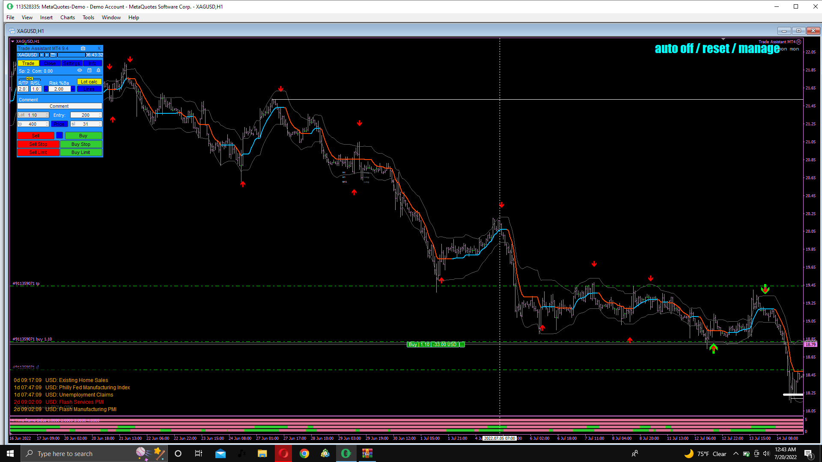822x462 pixels.
Task: Go to previous symbol with the < arrow
Action: [42, 55]
